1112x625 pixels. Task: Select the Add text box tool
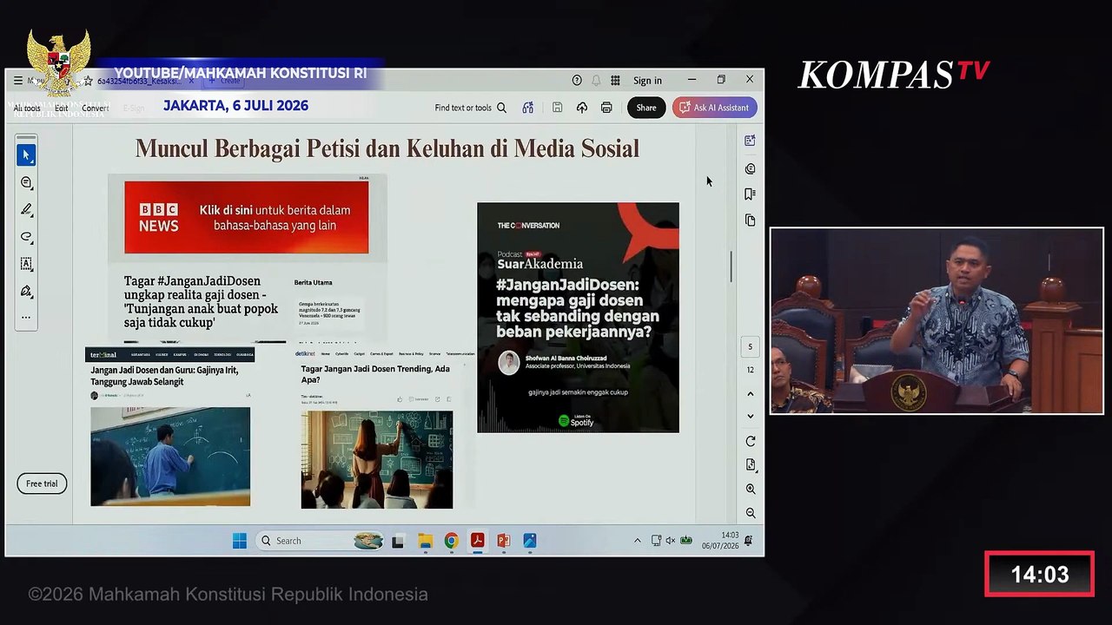point(26,264)
